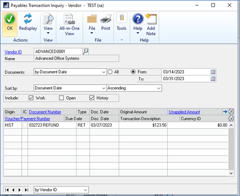
Task: Click the RET type cell
Action: click(83, 125)
